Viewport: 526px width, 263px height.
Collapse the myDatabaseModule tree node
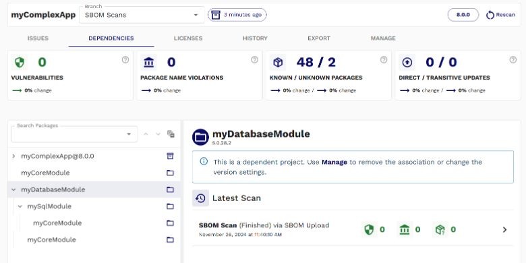click(13, 189)
